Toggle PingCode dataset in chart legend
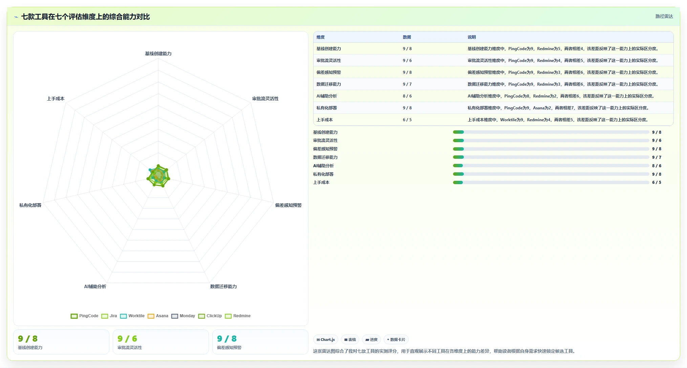 point(84,316)
